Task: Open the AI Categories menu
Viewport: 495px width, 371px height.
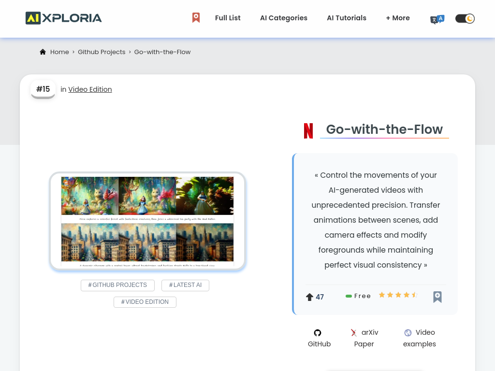Action: pos(283,18)
